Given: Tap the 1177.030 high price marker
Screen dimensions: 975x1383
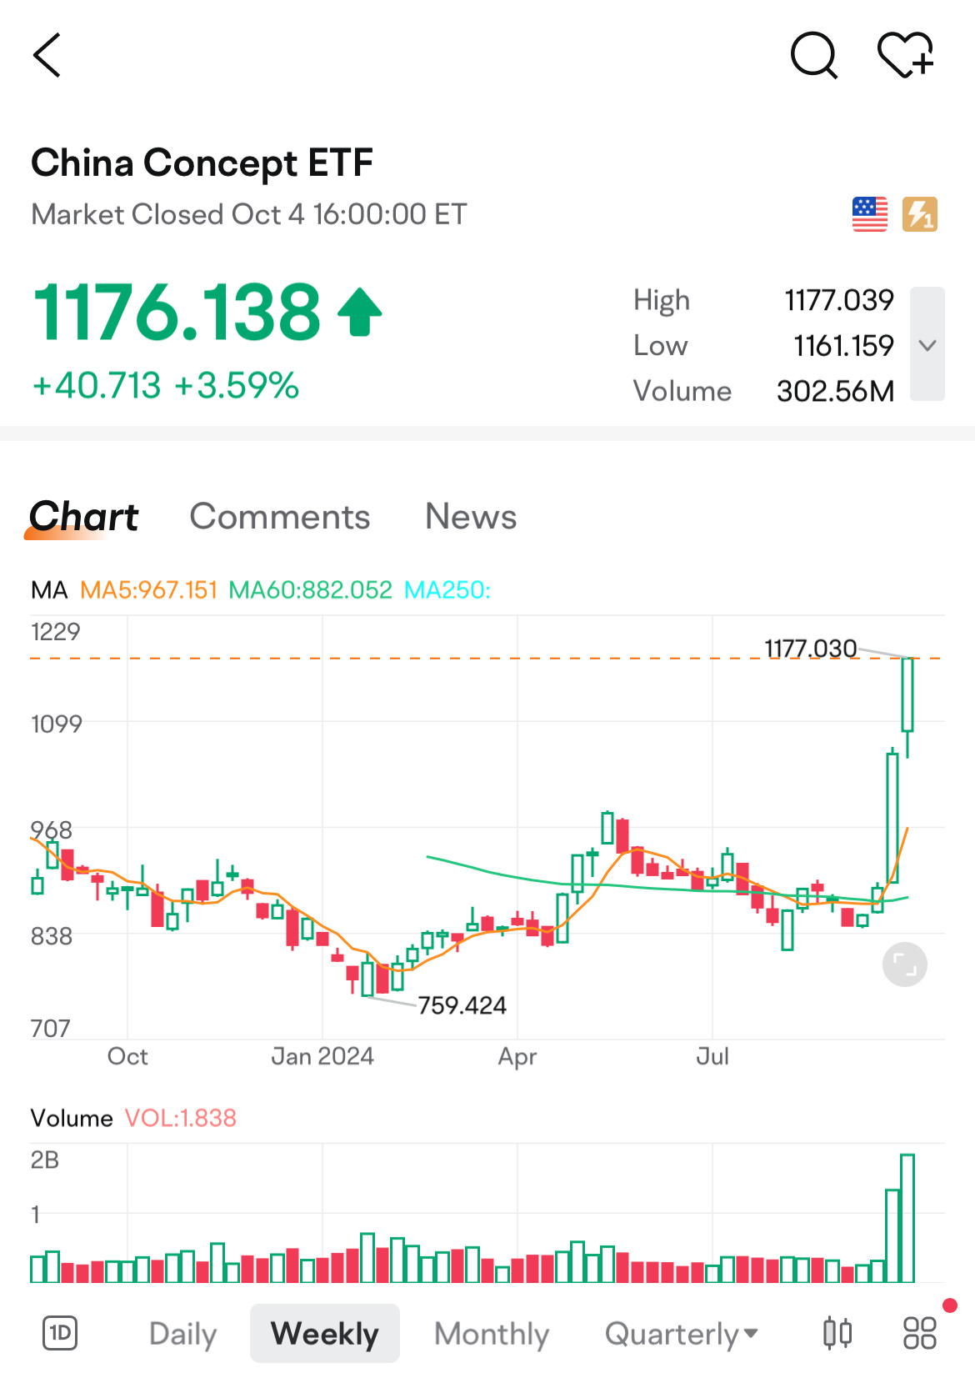Looking at the screenshot, I should click(811, 648).
